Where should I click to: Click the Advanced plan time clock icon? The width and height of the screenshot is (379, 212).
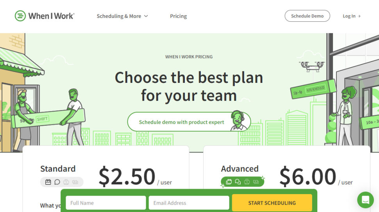[x=247, y=182]
